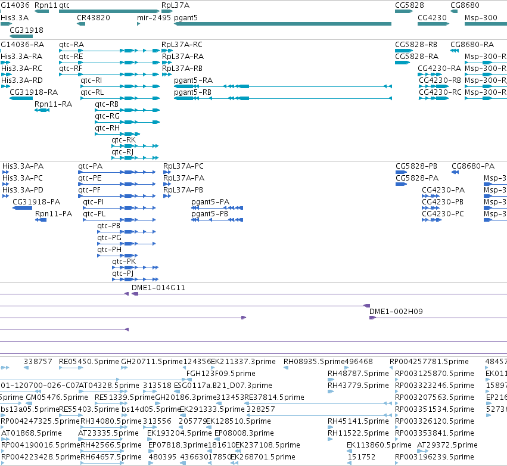Click transcript label qtc-RE
The width and height of the screenshot is (507, 466).
pyautogui.click(x=71, y=57)
